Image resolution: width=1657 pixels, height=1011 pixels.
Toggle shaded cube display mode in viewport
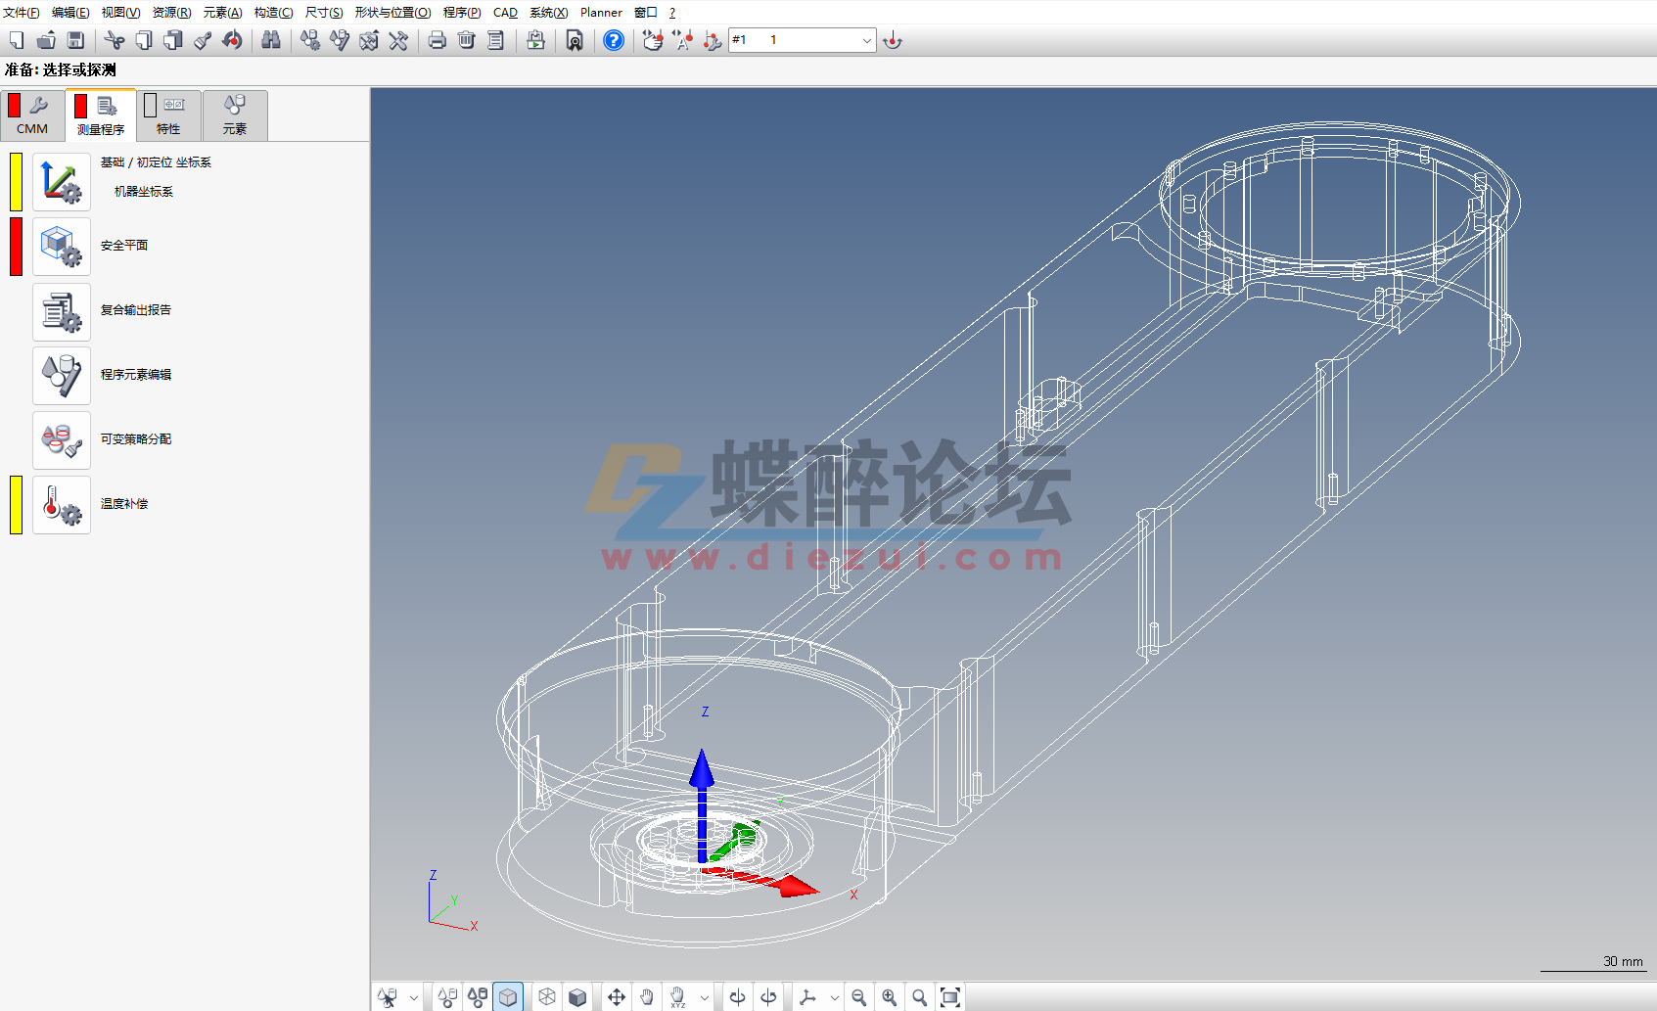click(x=509, y=996)
